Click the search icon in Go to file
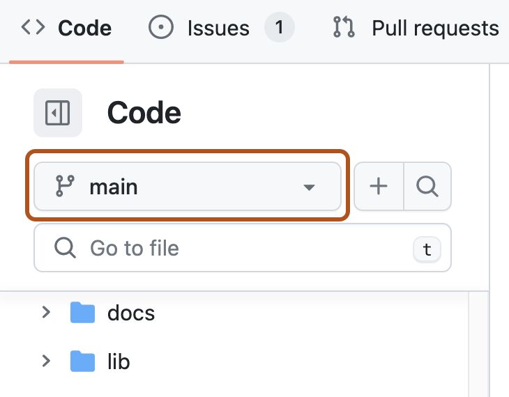The image size is (509, 397). click(x=65, y=248)
